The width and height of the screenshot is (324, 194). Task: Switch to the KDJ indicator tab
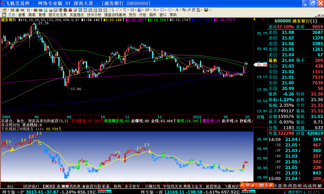point(10,186)
